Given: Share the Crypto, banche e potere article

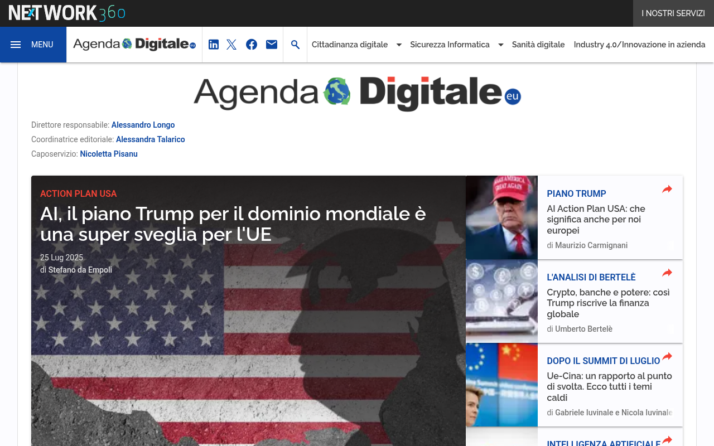Looking at the screenshot, I should click(667, 273).
